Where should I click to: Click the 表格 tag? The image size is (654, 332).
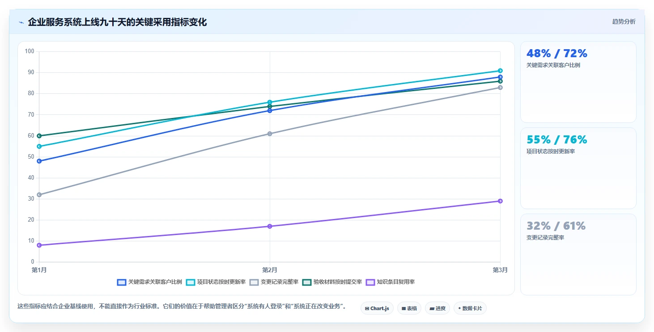[409, 308]
